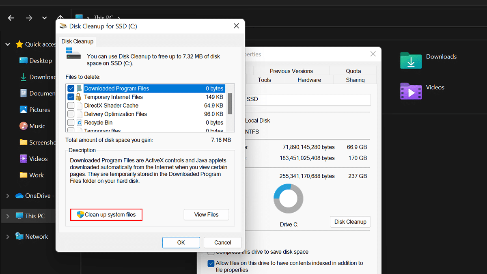Open the Previous Versions tab
Image resolution: width=487 pixels, height=274 pixels.
click(x=291, y=71)
